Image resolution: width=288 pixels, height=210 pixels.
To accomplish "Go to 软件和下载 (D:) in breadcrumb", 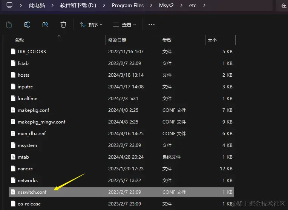I will pos(78,5).
